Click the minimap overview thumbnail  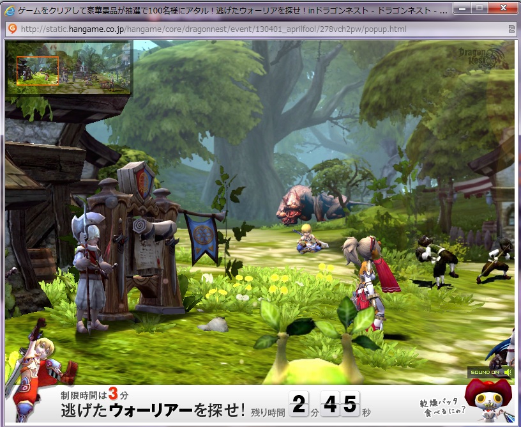click(69, 68)
